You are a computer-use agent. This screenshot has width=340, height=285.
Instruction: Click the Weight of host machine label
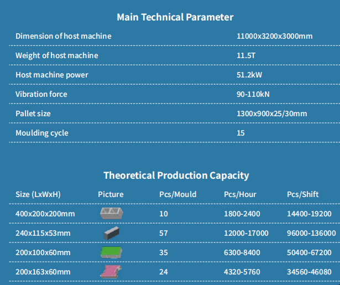57,55
